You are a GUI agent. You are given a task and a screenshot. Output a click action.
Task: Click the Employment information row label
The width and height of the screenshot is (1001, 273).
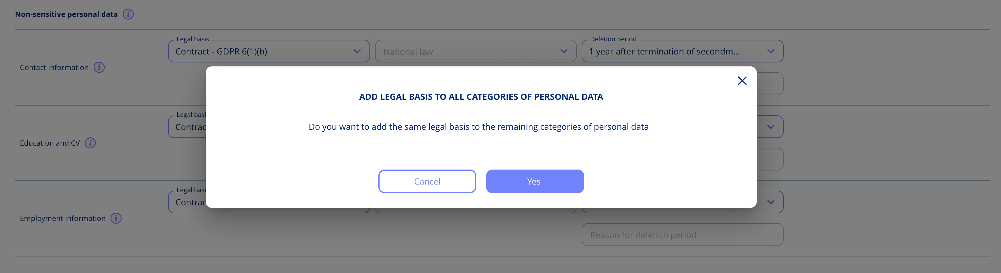point(62,218)
